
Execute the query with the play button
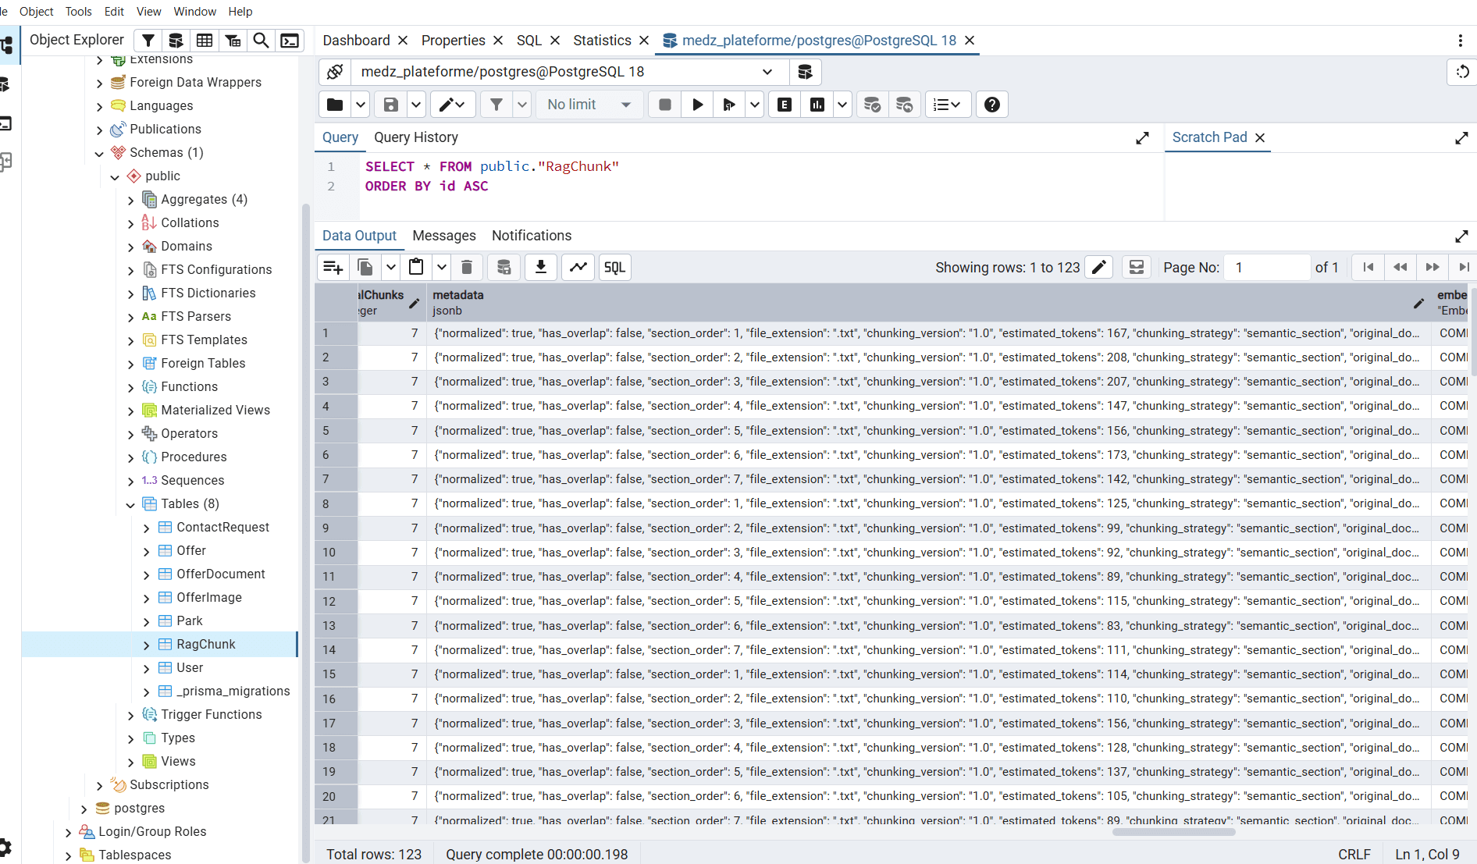tap(697, 105)
